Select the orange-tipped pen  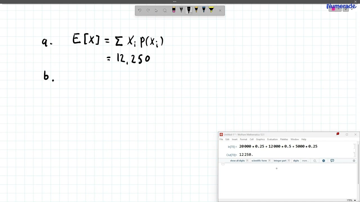(x=196, y=10)
